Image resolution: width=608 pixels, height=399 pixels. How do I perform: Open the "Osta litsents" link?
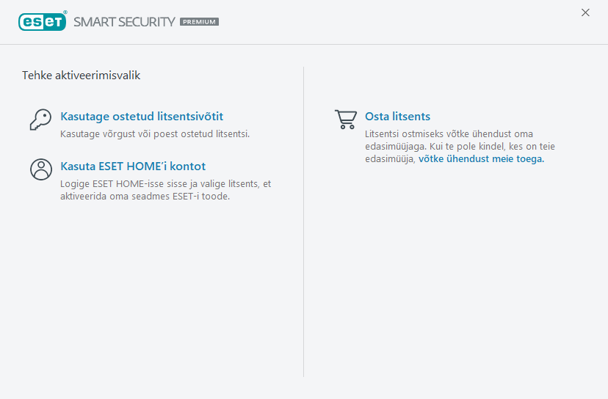point(397,117)
